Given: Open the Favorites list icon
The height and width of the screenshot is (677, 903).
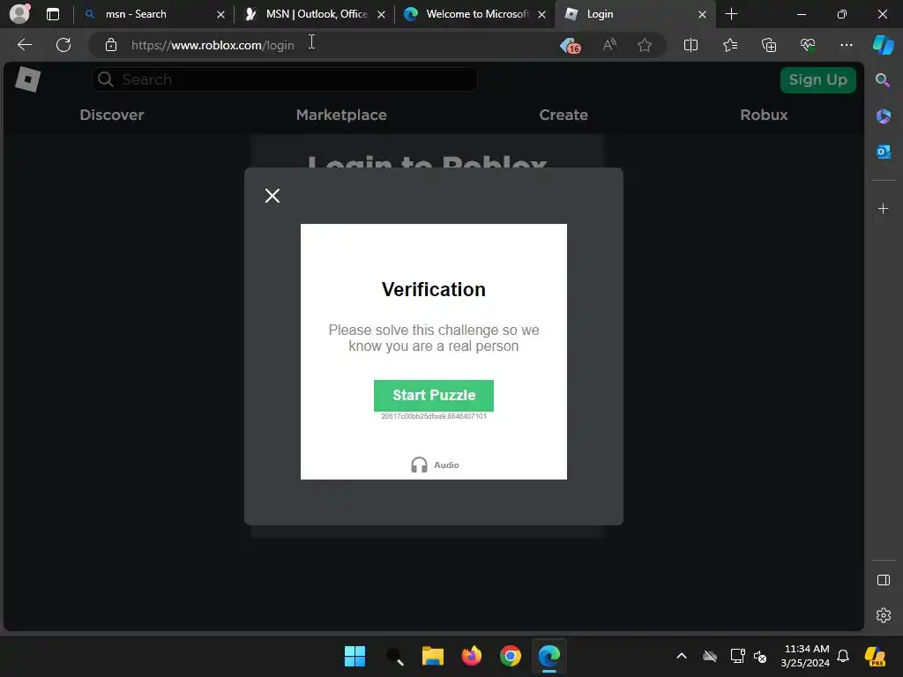Looking at the screenshot, I should [729, 45].
